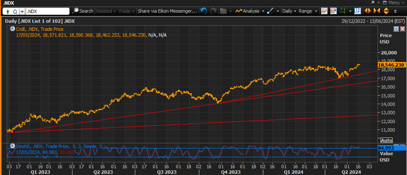This screenshot has width=407, height=175.
Task: Expand the drawing tools dropdown arrow
Action: pyautogui.click(x=278, y=11)
